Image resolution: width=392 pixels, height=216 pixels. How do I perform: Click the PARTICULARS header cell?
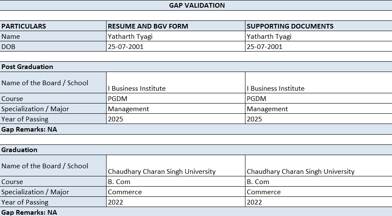(24, 26)
